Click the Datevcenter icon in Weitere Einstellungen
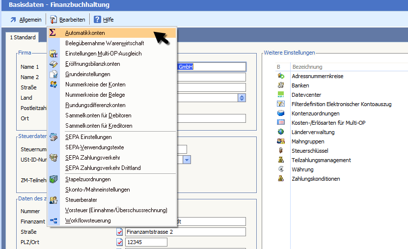Screen dimensions: 408x249 coord(281,94)
